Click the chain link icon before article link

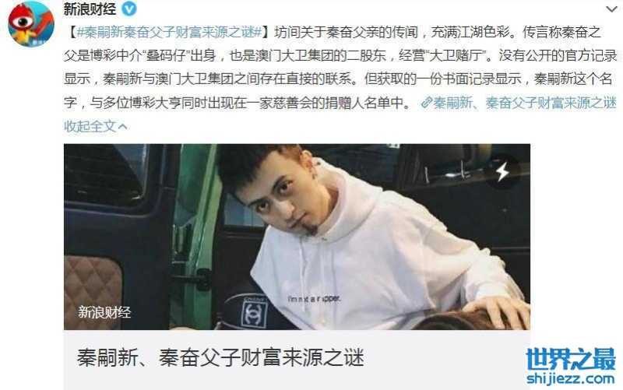427,103
